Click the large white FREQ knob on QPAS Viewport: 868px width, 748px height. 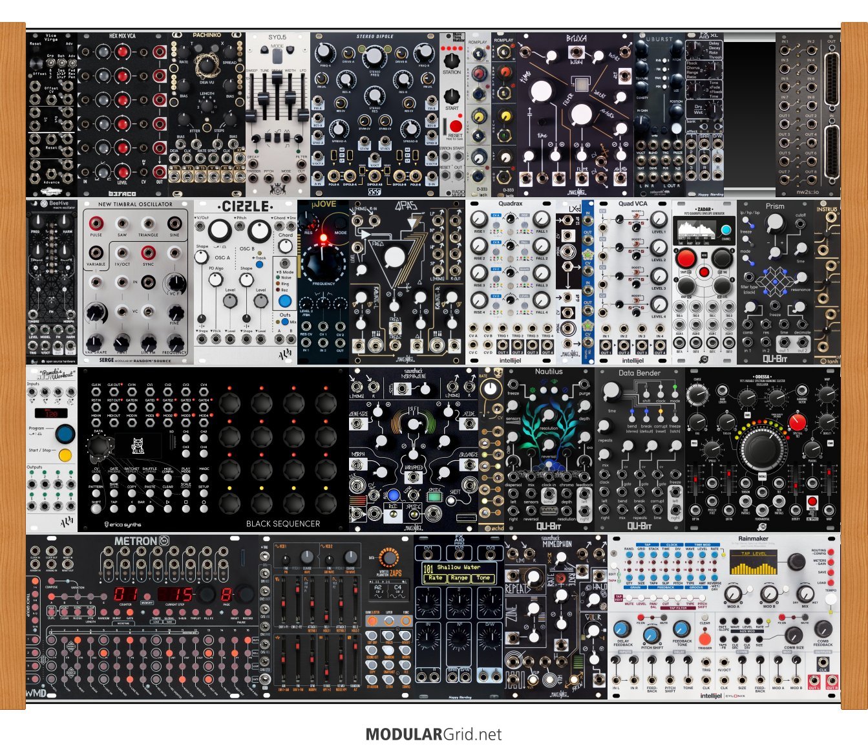(x=394, y=258)
